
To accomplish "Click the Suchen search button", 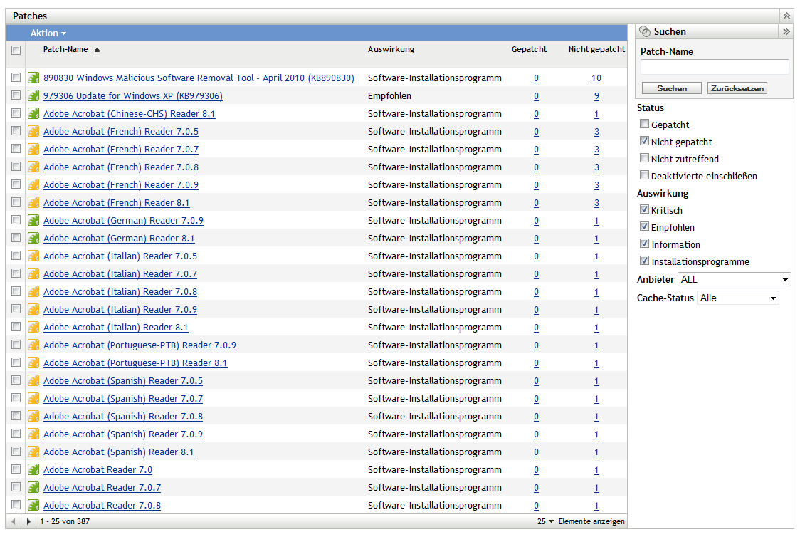I will coord(671,88).
